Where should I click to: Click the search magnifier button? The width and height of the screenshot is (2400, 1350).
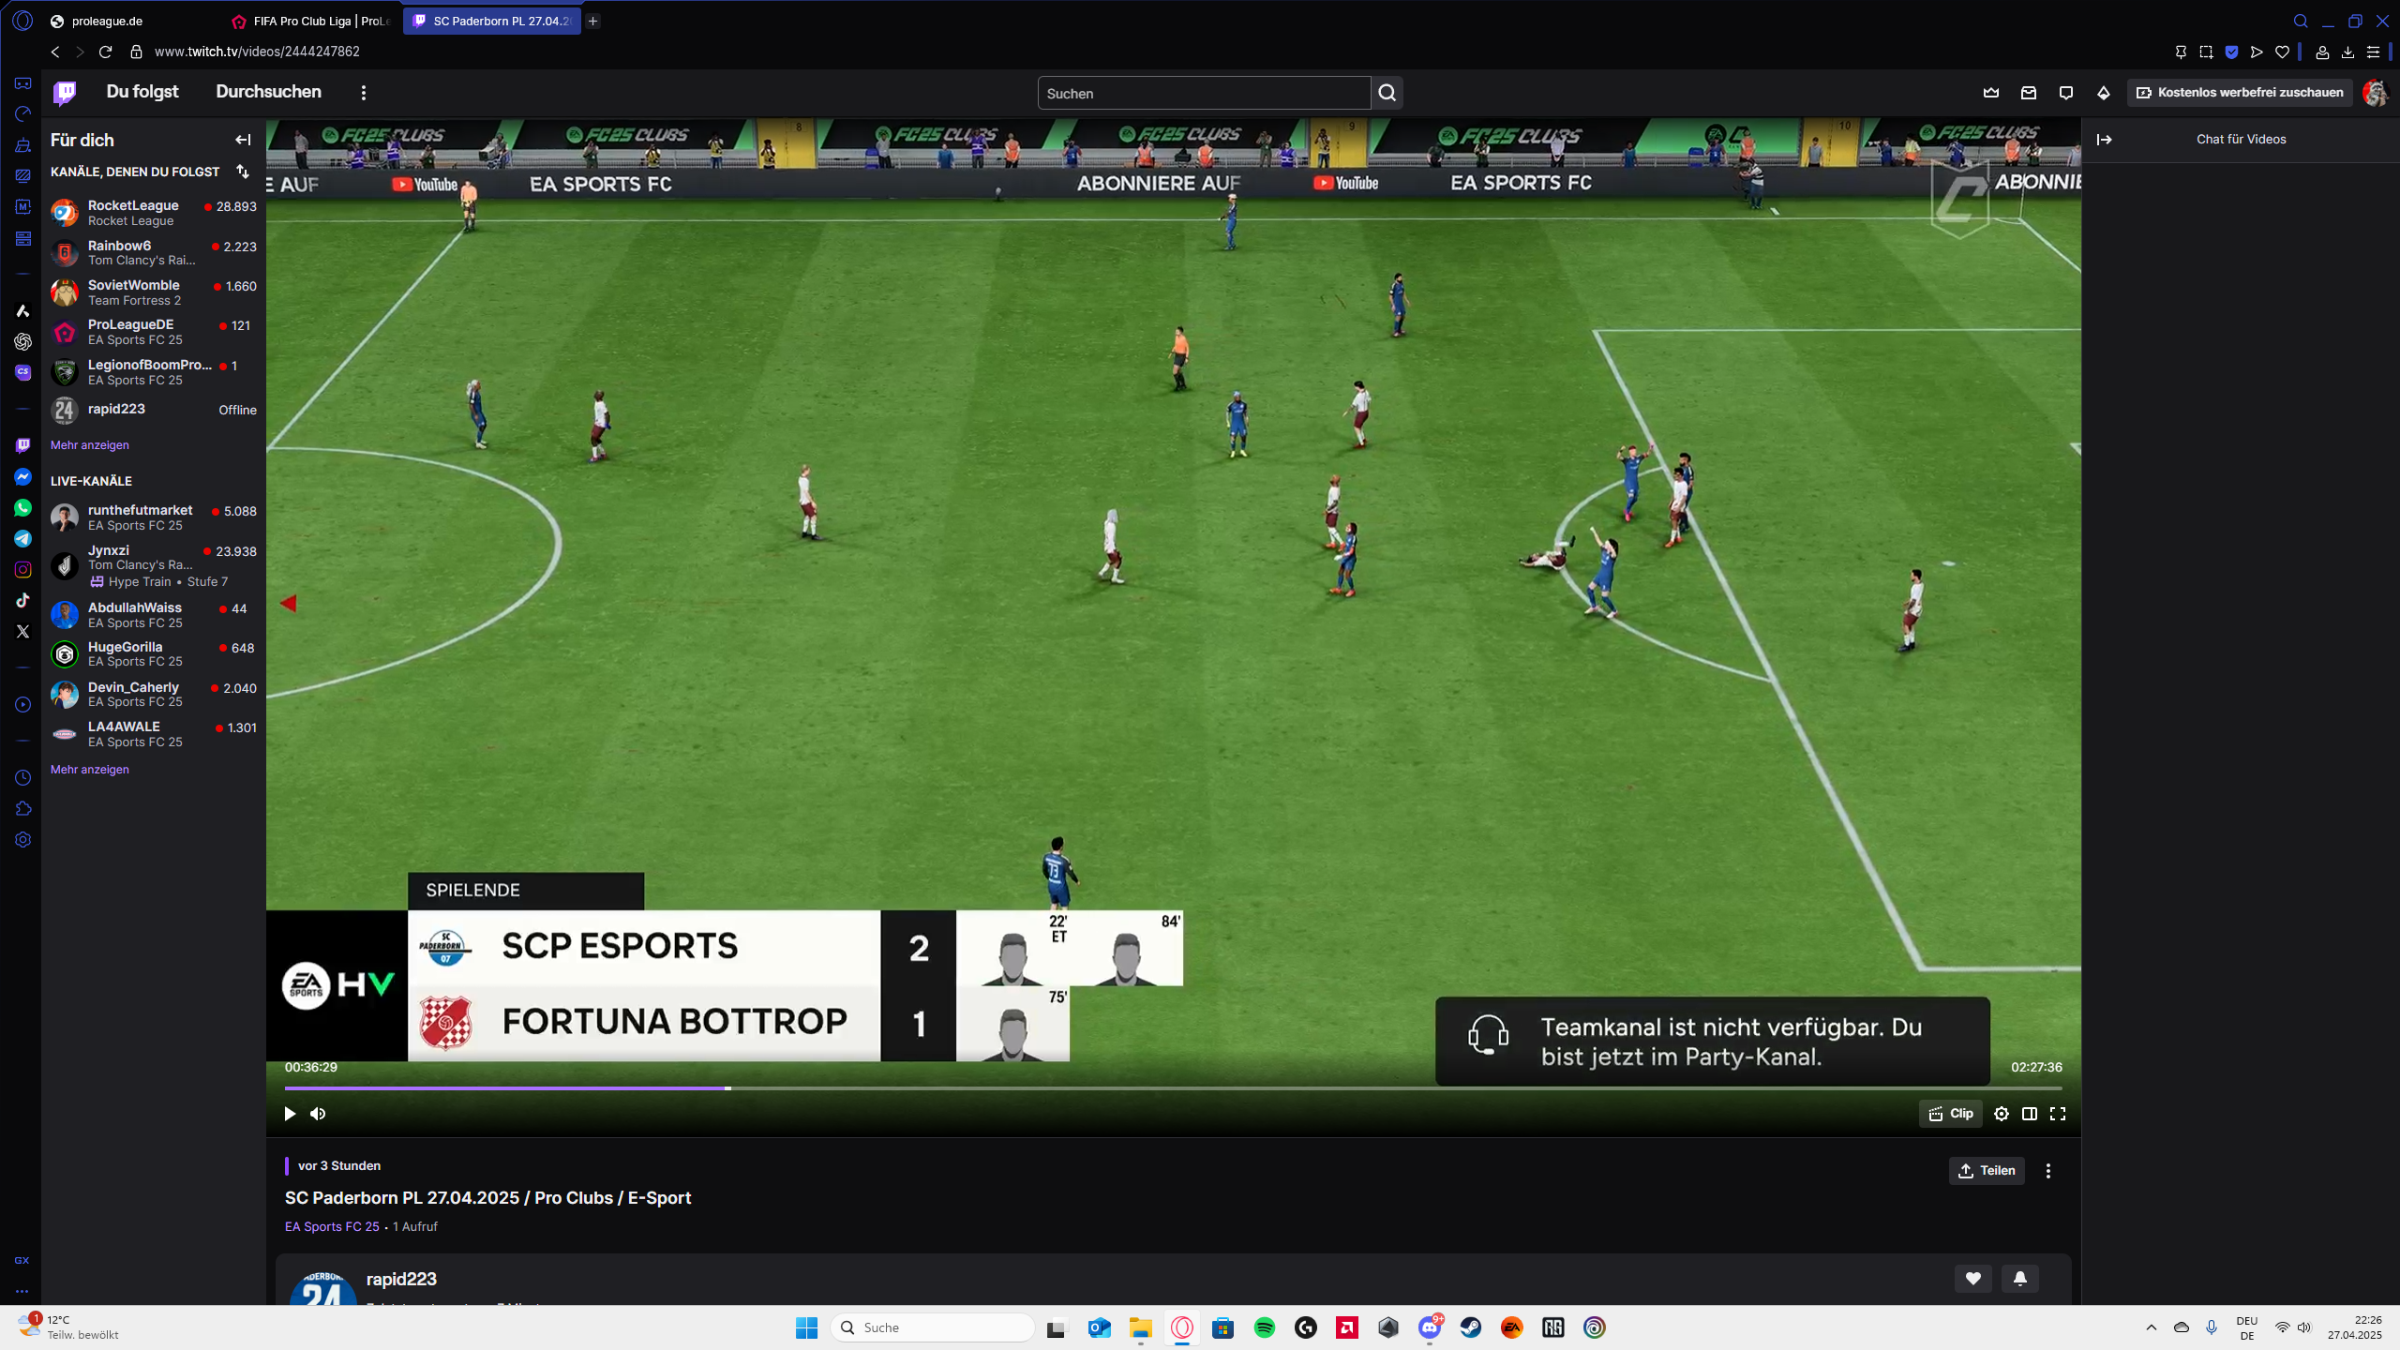1387,93
